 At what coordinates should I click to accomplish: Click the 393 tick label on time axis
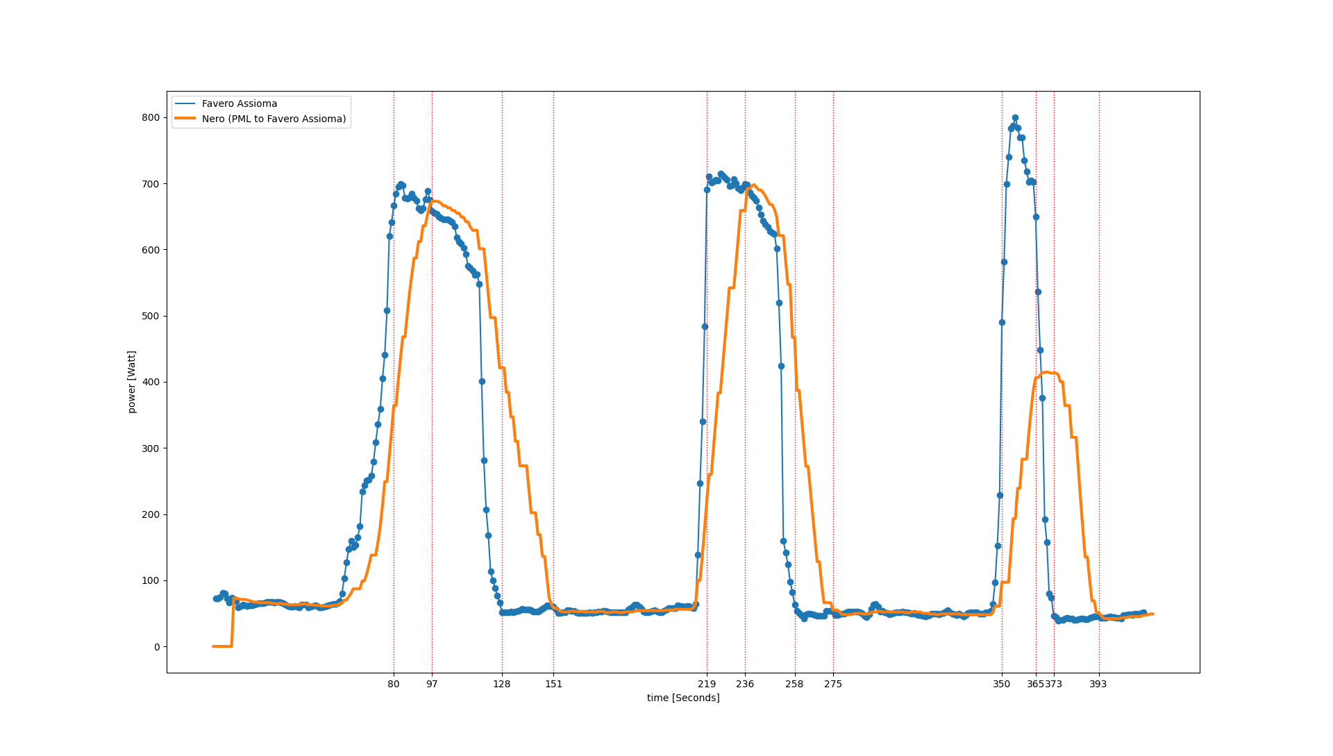[1098, 684]
